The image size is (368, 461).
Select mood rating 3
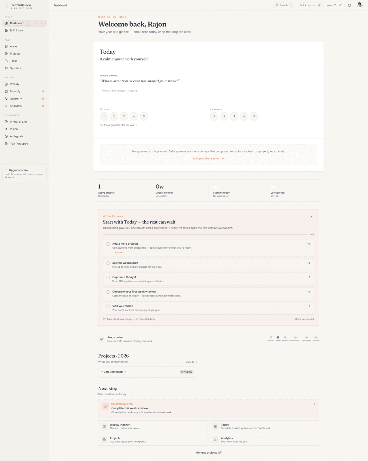coord(124,116)
